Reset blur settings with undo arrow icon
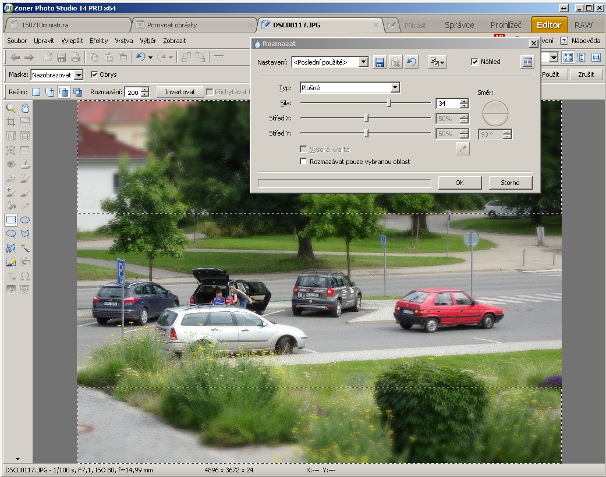606x477 pixels. (x=411, y=62)
